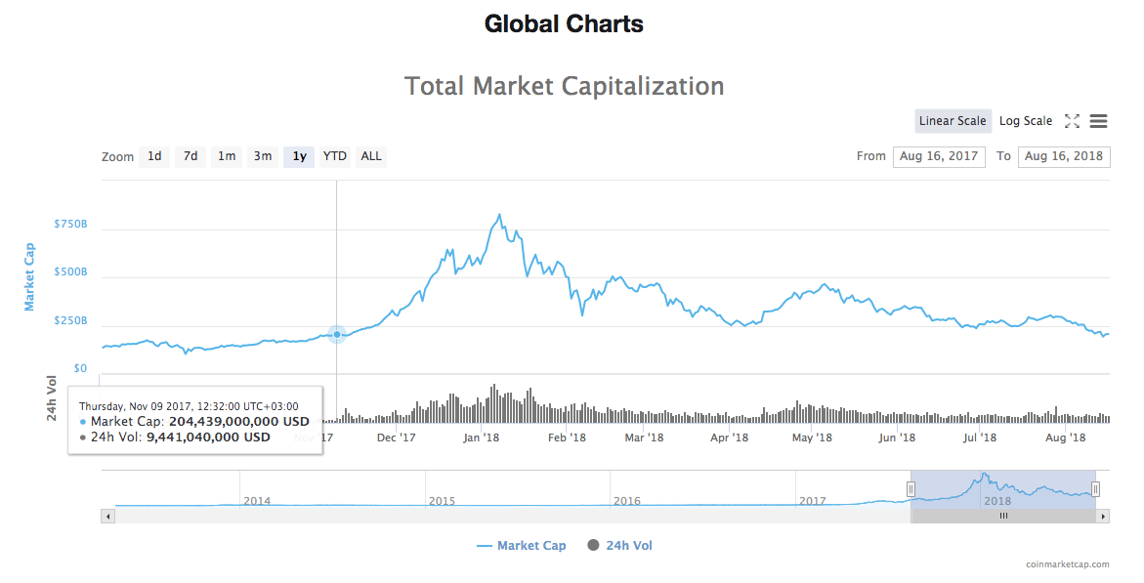
Task: Select the 3m zoom preset
Action: coord(262,156)
